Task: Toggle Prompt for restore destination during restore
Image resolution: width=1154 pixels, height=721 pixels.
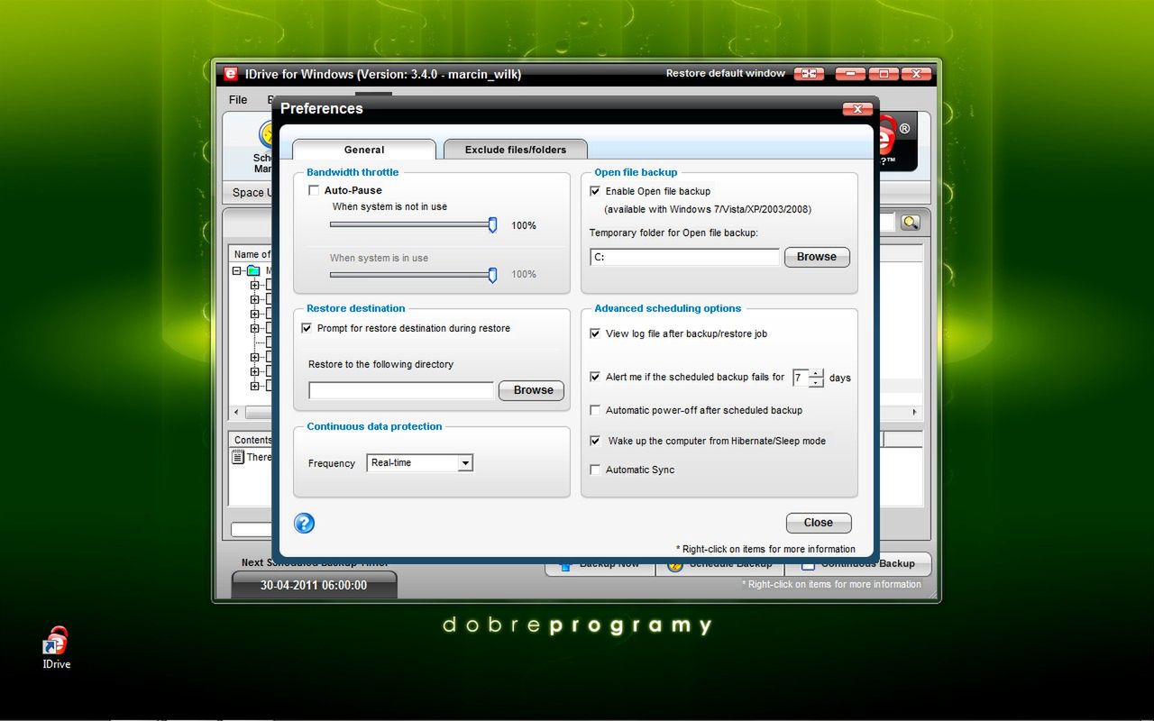Action: pyautogui.click(x=307, y=328)
